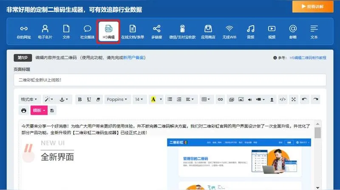Select the 电子名片 person icon
Viewport: 340px width, 190px height.
tap(45, 32)
